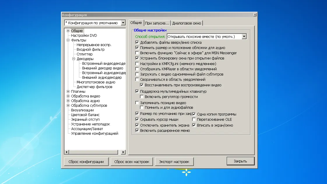This screenshot has height=184, width=327.
Task: Enable Запоминать позицию видео option
Action: [137, 103]
